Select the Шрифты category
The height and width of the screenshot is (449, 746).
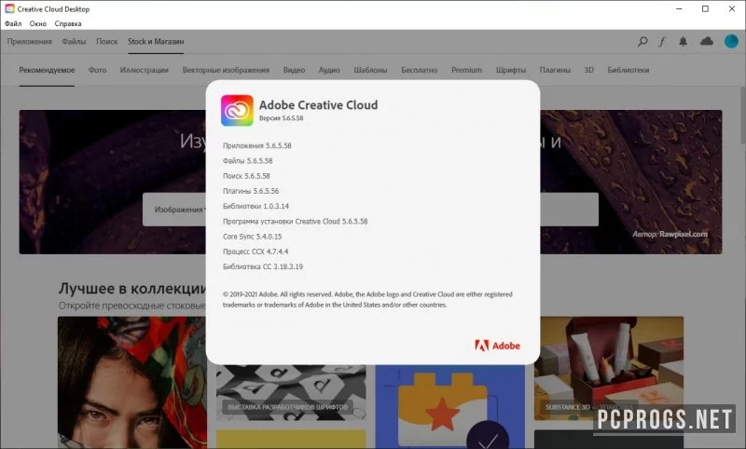pyautogui.click(x=510, y=70)
